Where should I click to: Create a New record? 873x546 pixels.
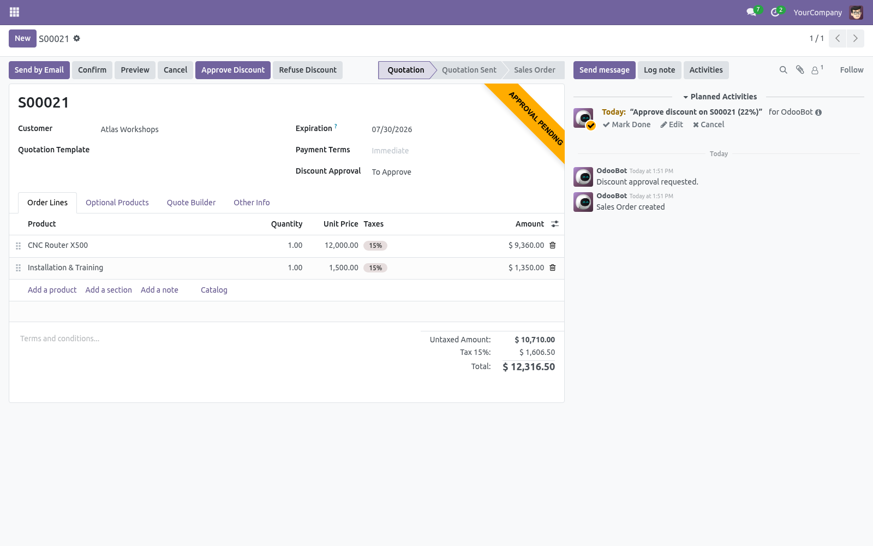22,38
